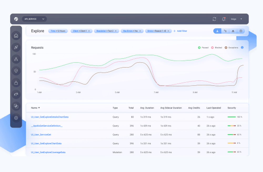Open the signpost icon in the sidebar
Viewport: 263px width, 172px height.
[16, 94]
